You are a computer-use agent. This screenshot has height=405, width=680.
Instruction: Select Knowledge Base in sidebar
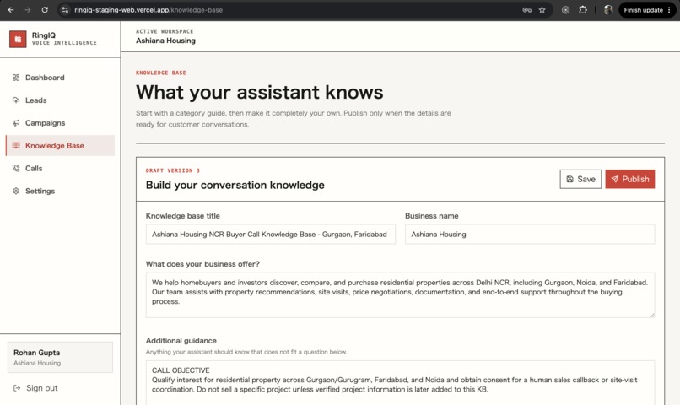coord(60,146)
